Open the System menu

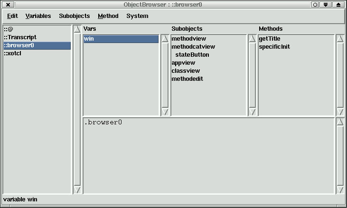[x=137, y=16]
